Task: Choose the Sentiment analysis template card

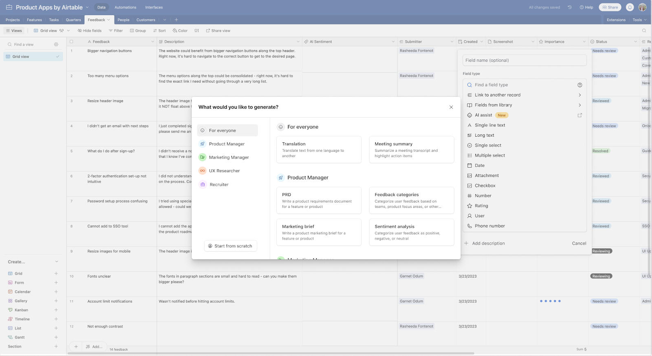Action: (412, 232)
